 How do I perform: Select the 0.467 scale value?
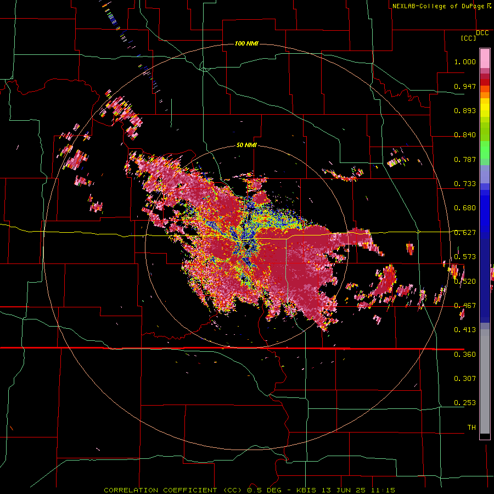coord(465,306)
